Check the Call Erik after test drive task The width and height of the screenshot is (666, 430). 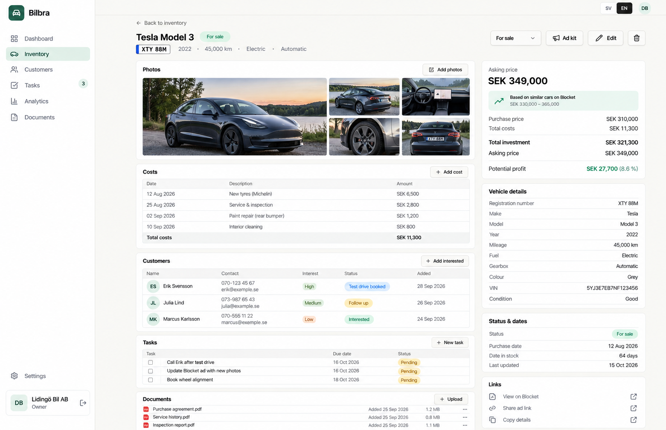pyautogui.click(x=150, y=363)
